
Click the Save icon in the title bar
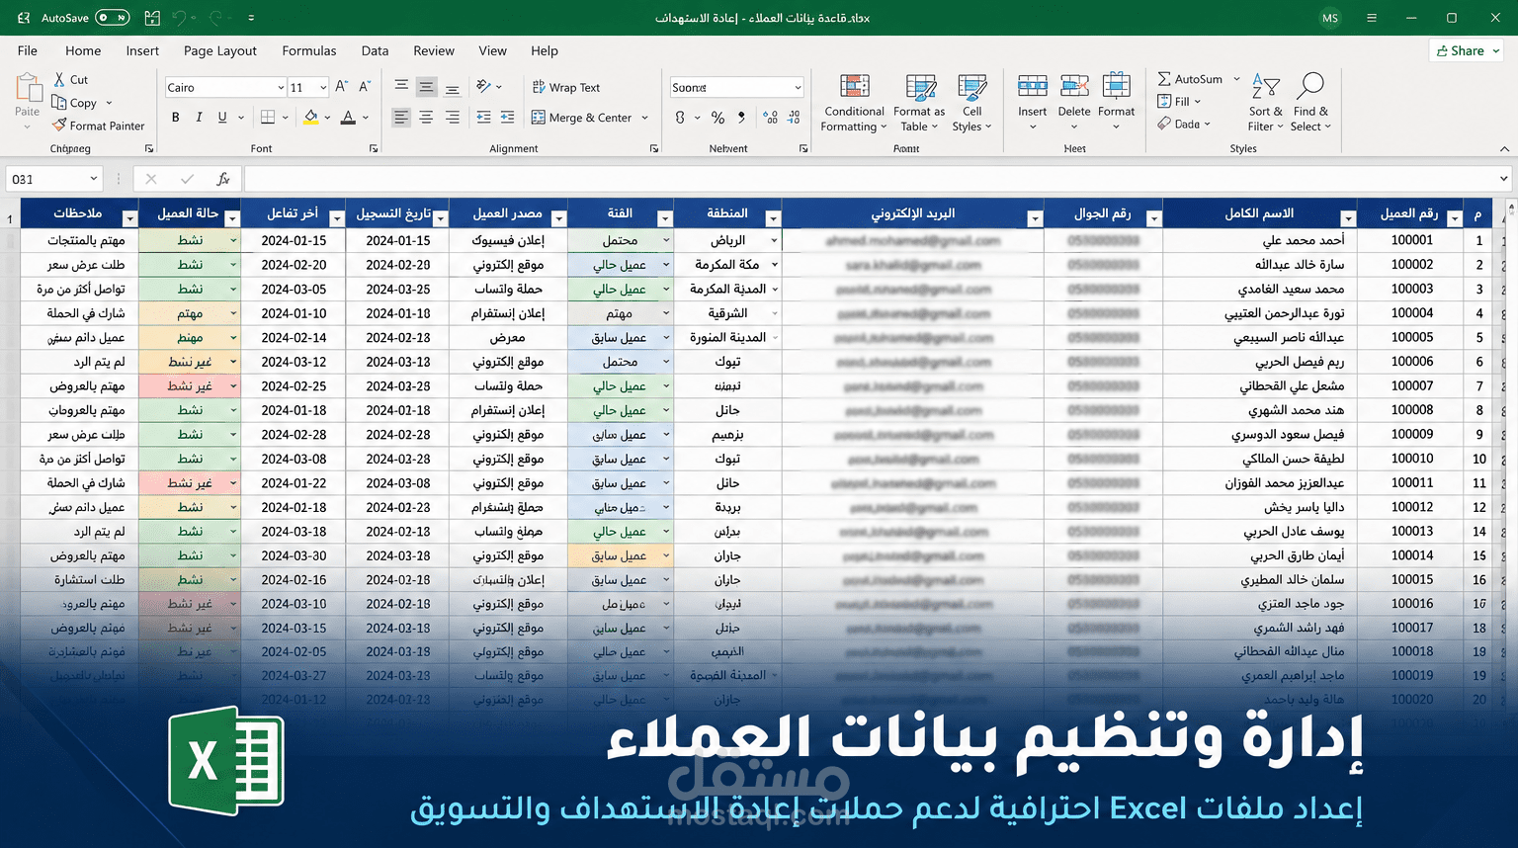(x=152, y=18)
